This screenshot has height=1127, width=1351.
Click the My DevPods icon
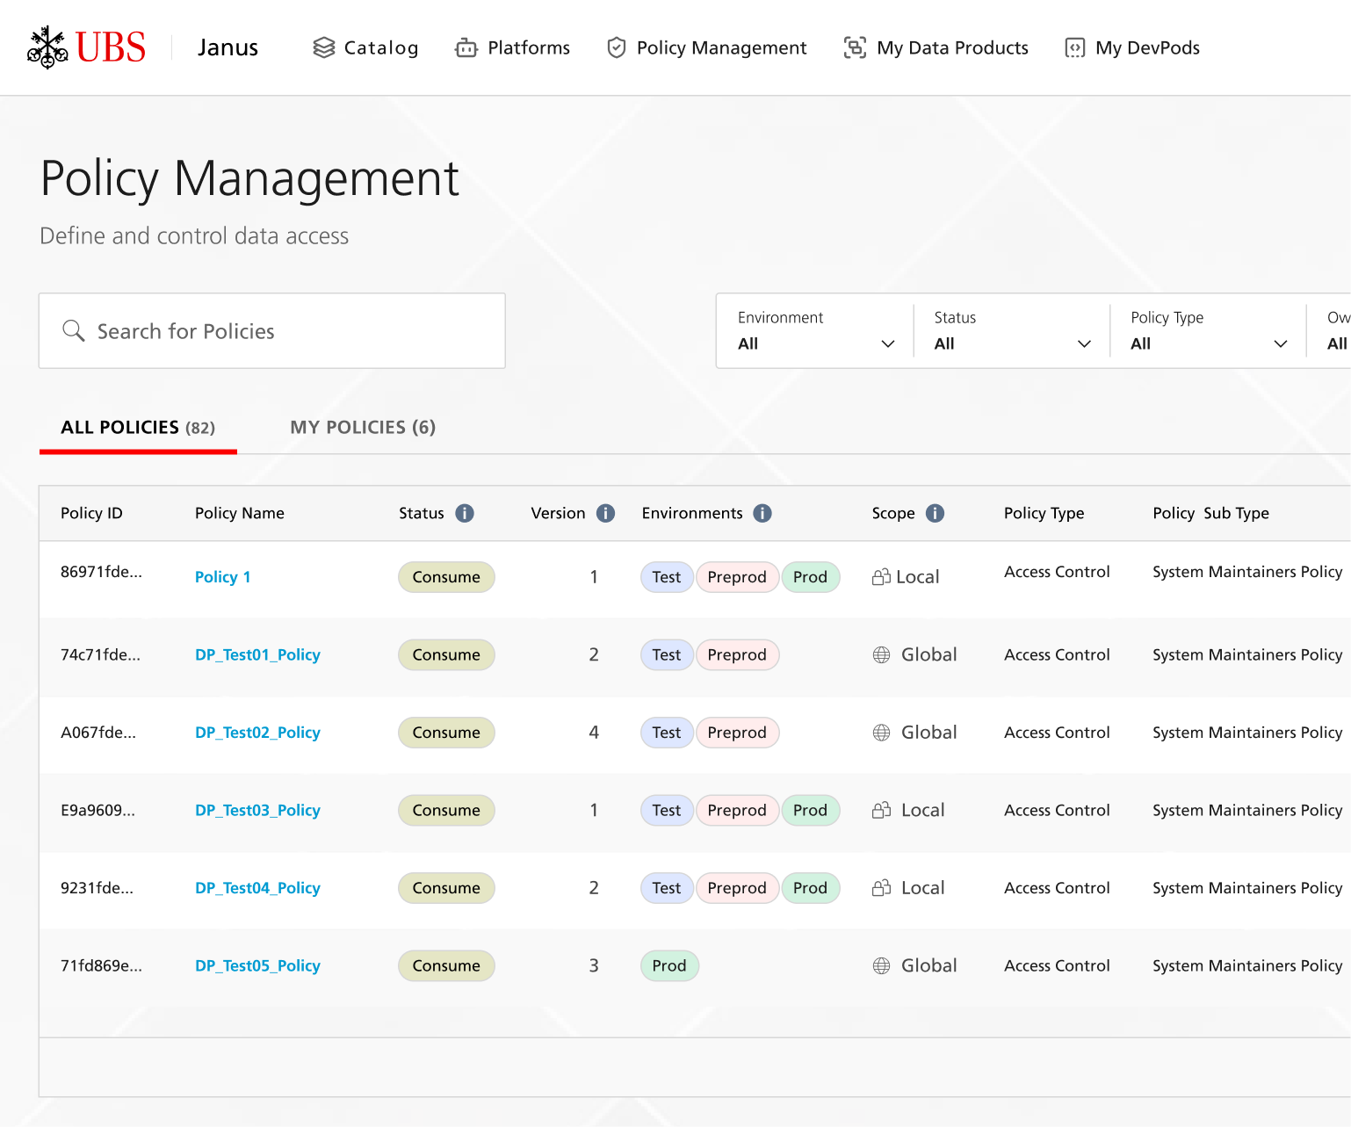pyautogui.click(x=1073, y=47)
